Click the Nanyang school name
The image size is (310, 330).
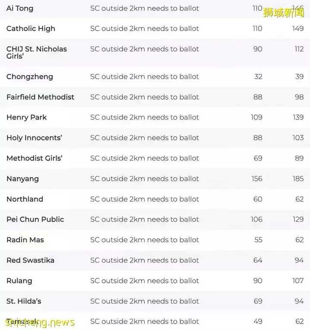[22, 178]
